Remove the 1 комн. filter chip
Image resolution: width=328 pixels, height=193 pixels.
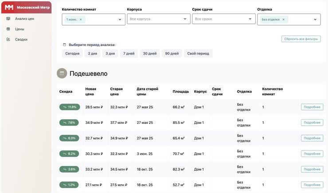[x=81, y=19]
